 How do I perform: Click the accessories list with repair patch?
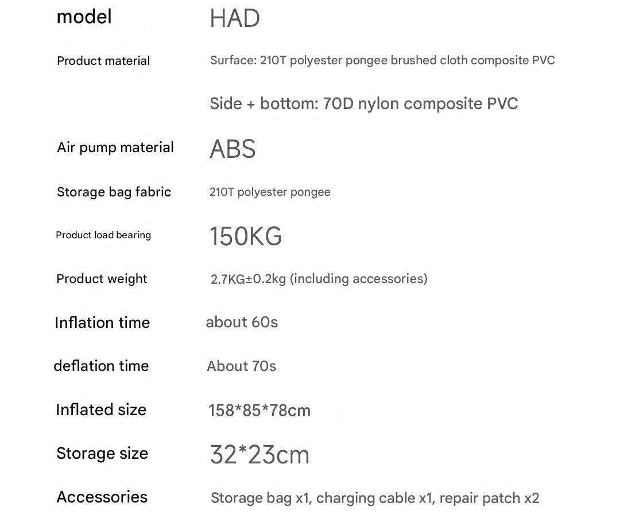[x=374, y=498]
